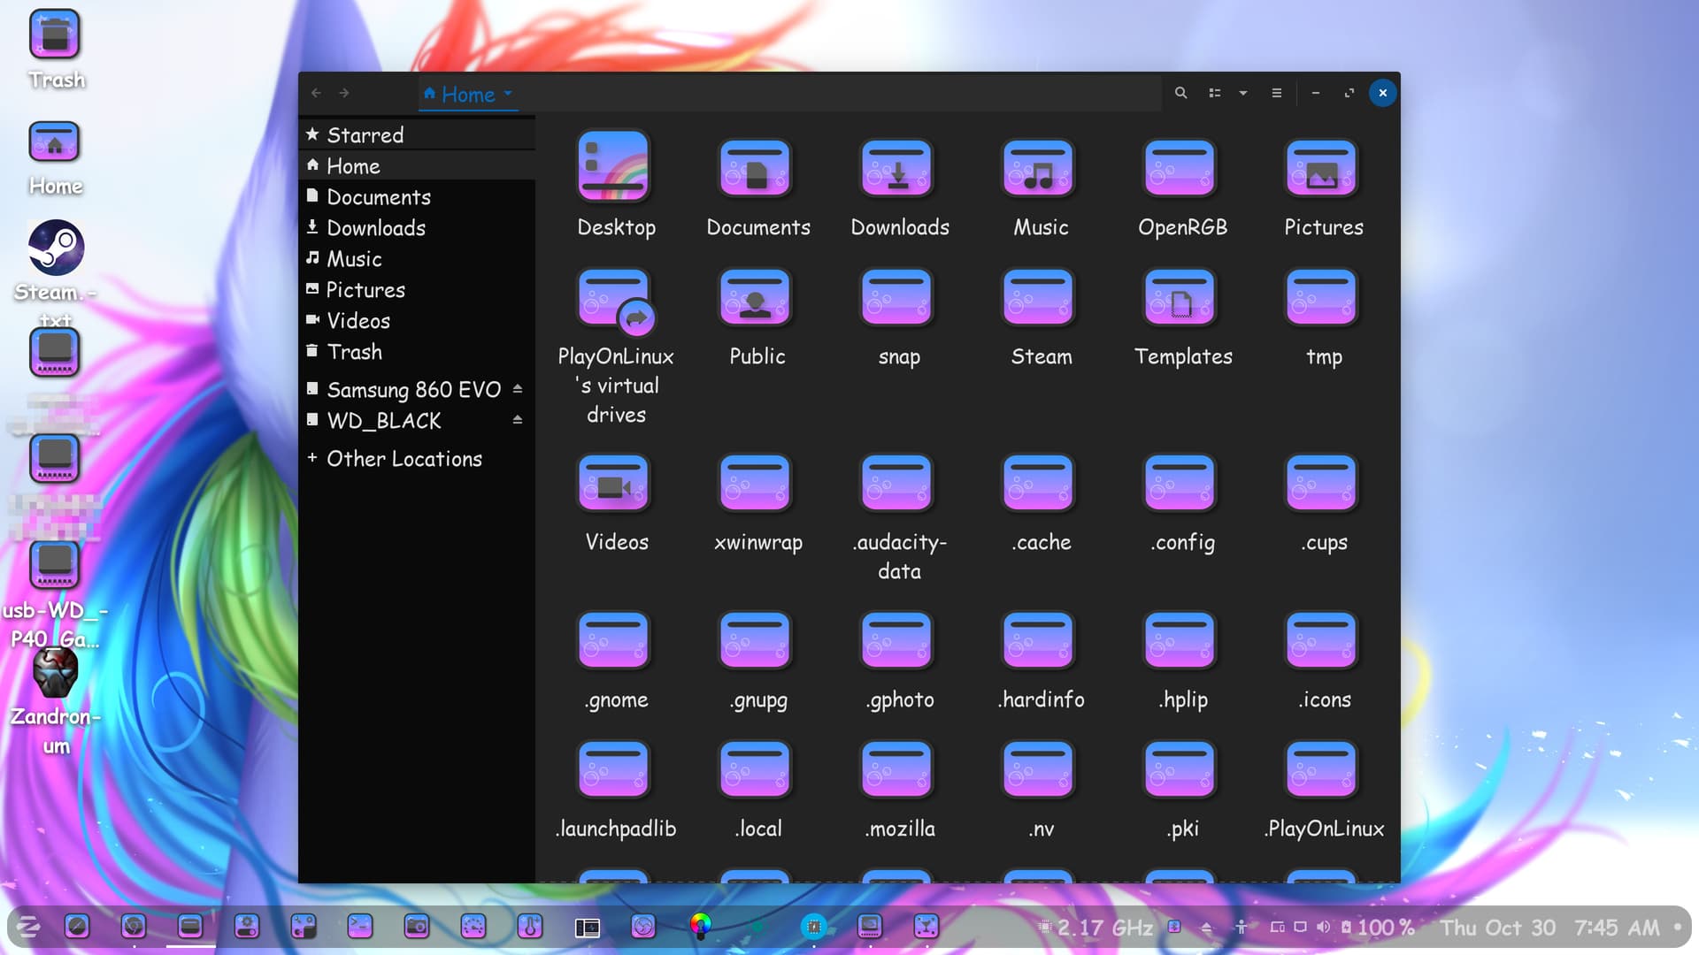Expand Other Locations in the sidebar
Screen dimensions: 1699x955
coord(404,459)
